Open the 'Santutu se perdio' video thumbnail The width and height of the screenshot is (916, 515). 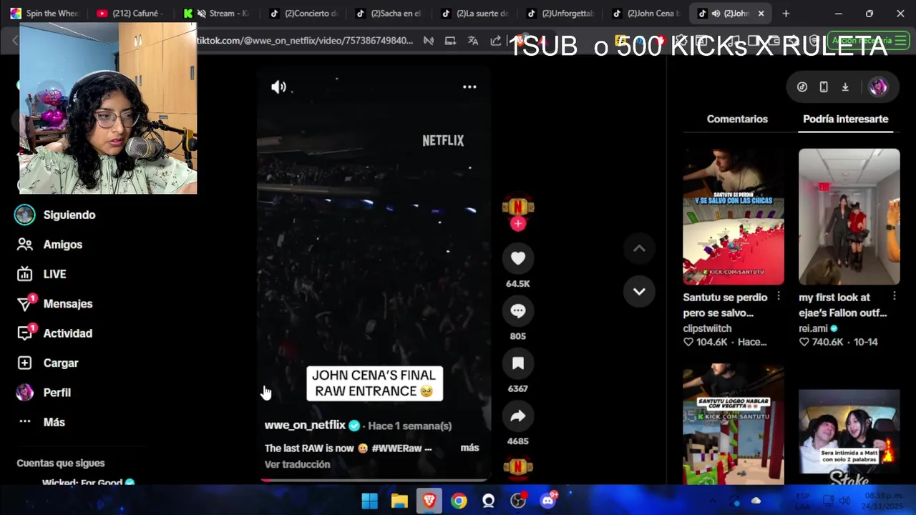coord(733,217)
